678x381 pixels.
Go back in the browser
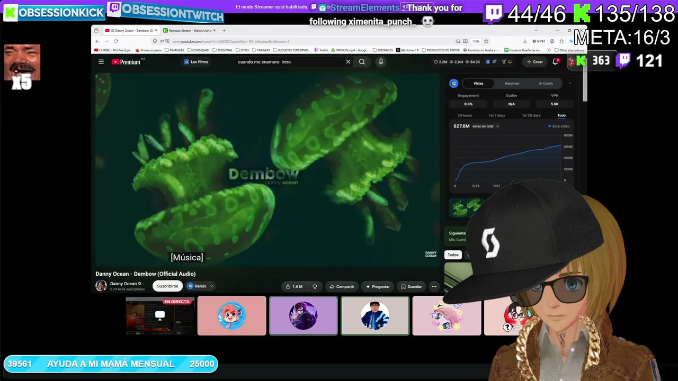point(97,41)
